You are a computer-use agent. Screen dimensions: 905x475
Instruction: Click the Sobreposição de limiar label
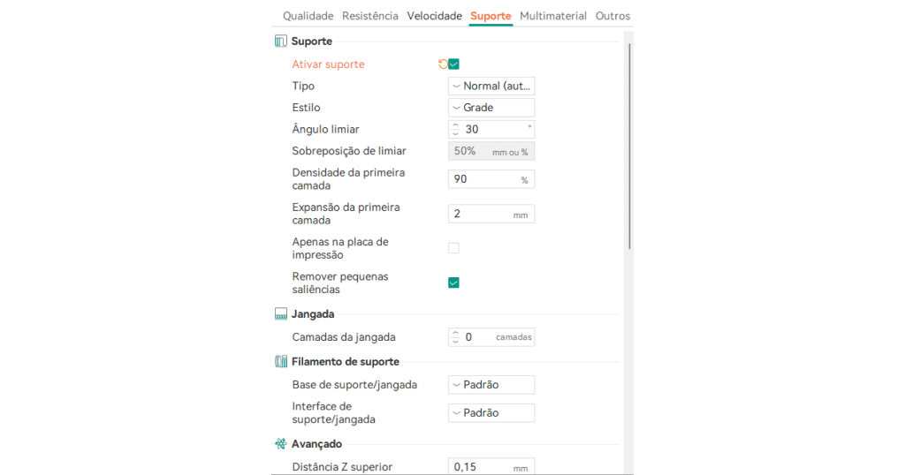point(348,151)
